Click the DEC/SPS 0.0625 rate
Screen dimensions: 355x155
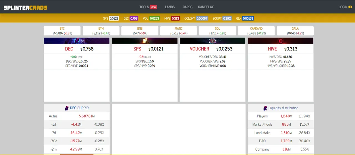(77, 61)
